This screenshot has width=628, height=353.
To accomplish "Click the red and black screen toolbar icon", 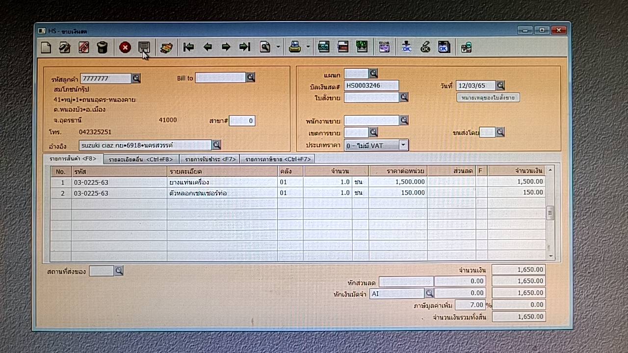I will 343,47.
